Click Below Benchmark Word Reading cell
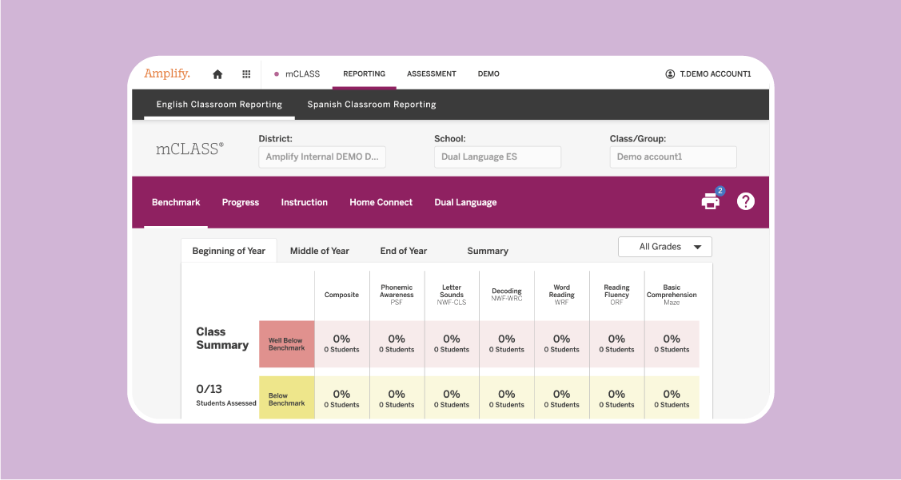901x480 pixels. tap(561, 397)
